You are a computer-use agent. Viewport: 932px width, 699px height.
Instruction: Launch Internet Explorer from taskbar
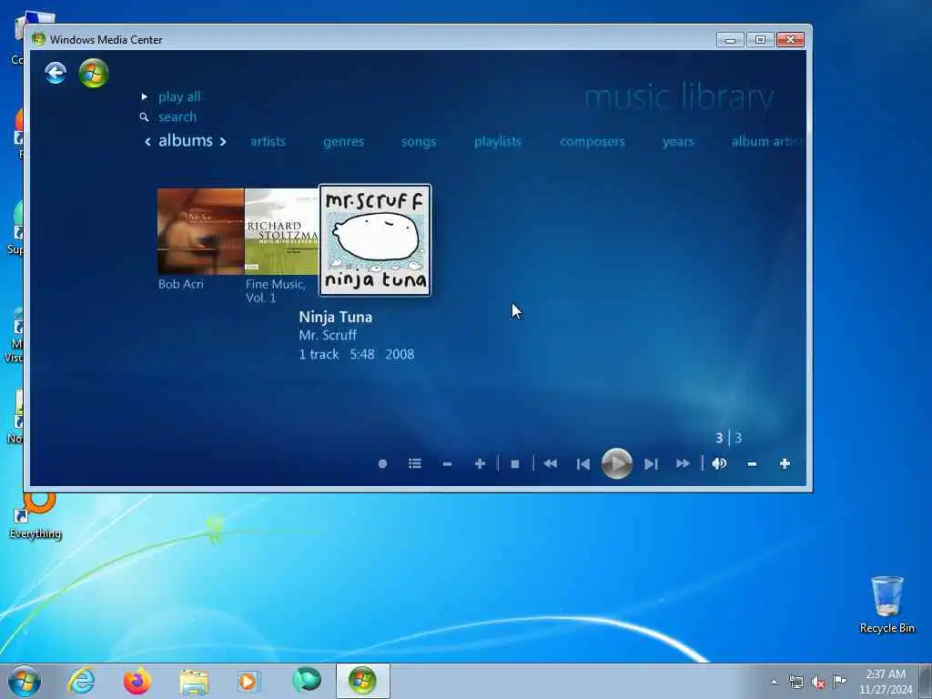pyautogui.click(x=81, y=681)
